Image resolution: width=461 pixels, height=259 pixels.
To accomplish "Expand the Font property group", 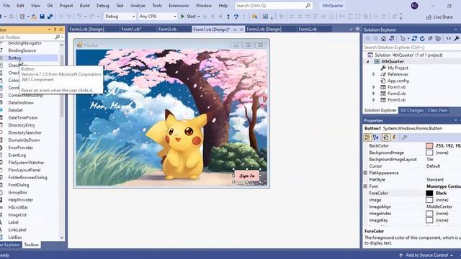I will point(365,186).
